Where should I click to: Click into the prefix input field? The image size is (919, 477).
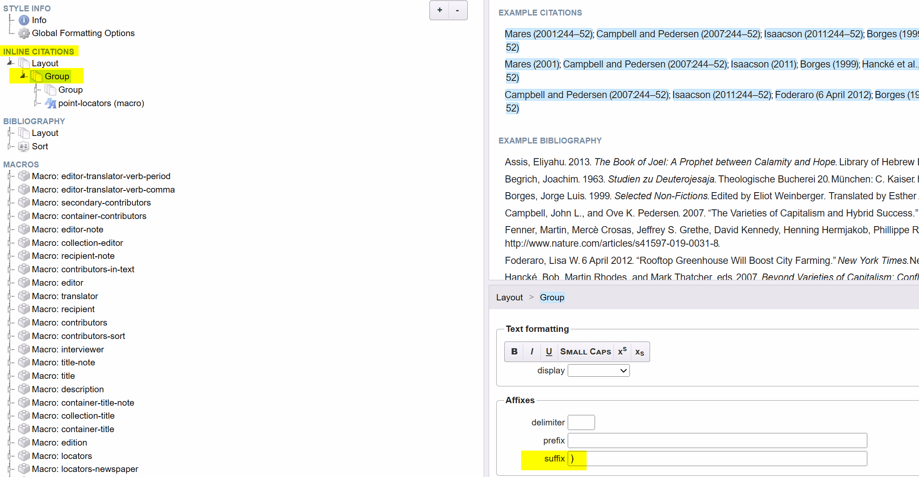point(717,441)
